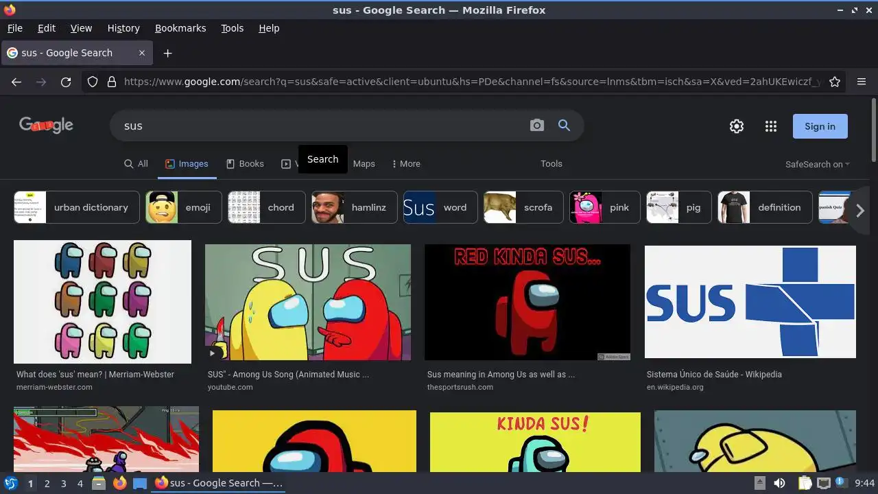
Task: Select the urban dictionary suggestion chip
Action: [77, 207]
